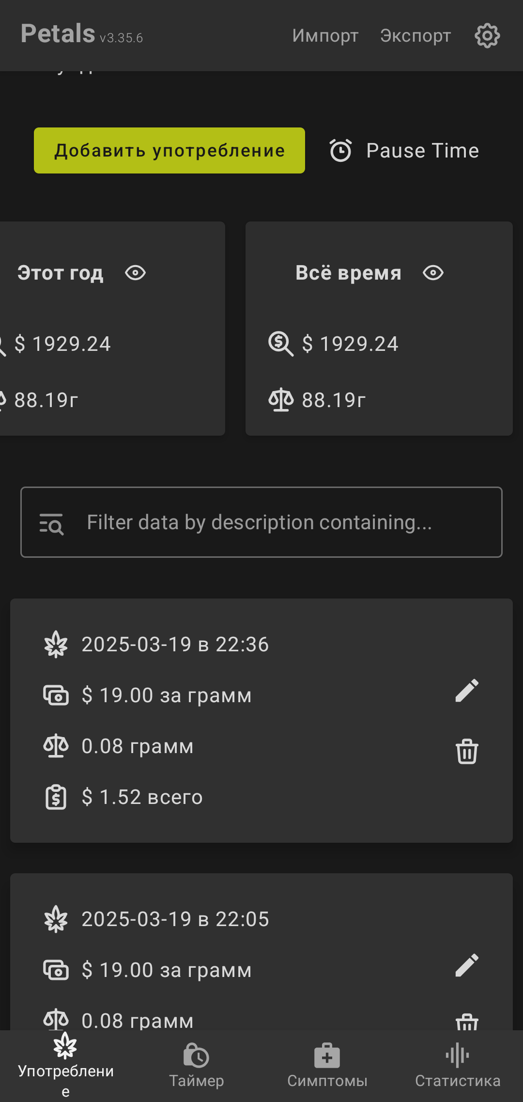Edit the 22:05 usage entry with the pencil icon
The height and width of the screenshot is (1102, 523).
point(467,965)
